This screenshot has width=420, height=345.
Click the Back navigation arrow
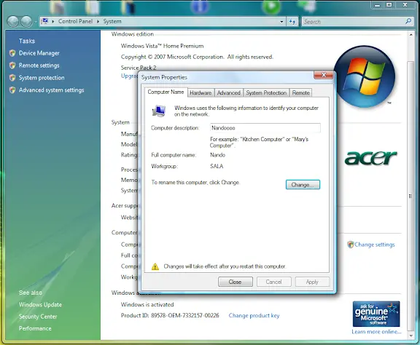[x=12, y=21]
